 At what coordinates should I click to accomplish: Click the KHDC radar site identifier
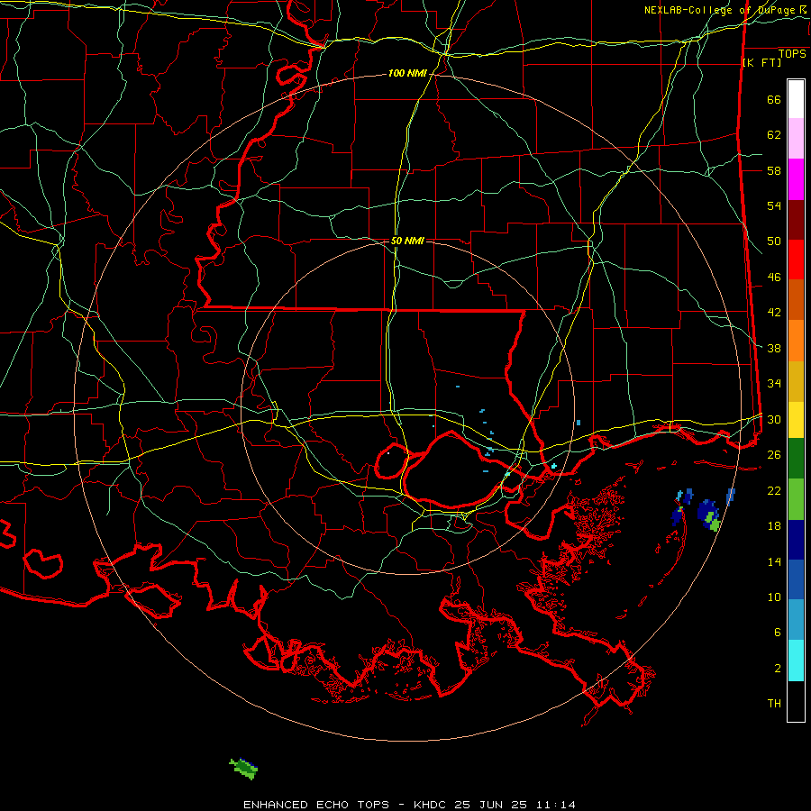coord(432,805)
